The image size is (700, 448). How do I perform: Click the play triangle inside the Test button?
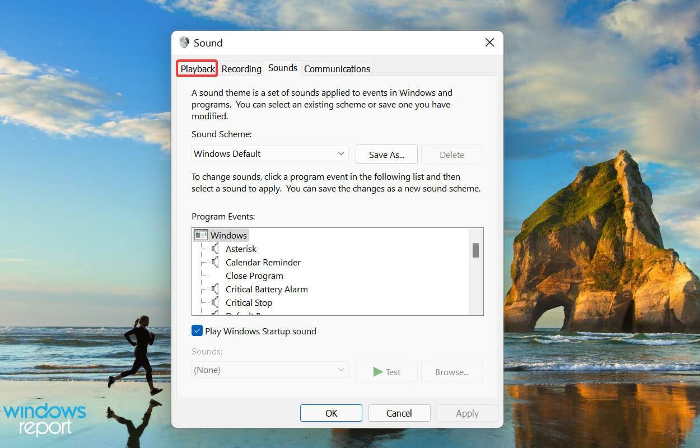pyautogui.click(x=379, y=371)
